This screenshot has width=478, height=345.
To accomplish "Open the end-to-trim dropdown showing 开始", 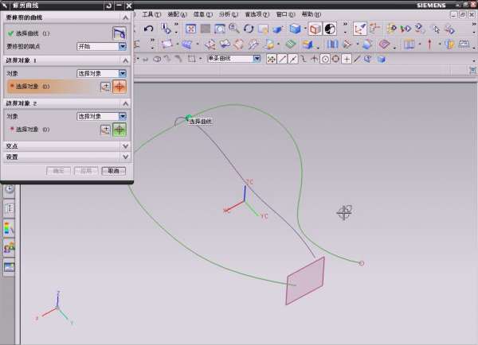I will 102,47.
